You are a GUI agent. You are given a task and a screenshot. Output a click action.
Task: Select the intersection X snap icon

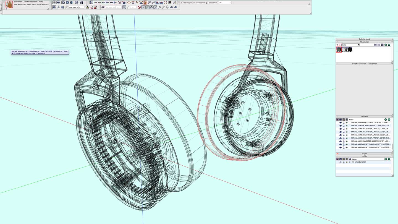click(159, 7)
